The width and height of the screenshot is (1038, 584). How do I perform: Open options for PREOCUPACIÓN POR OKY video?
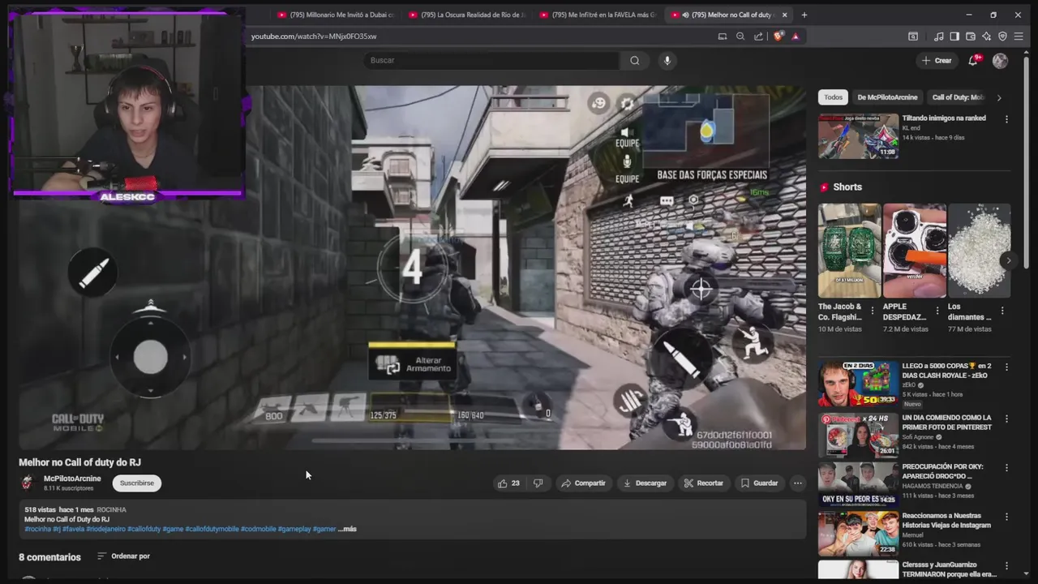pos(1006,468)
